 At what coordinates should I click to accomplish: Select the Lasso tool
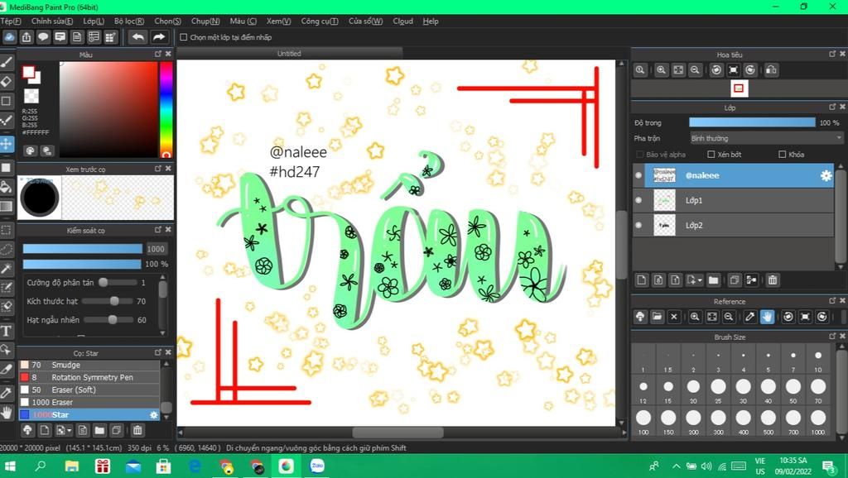tap(7, 249)
